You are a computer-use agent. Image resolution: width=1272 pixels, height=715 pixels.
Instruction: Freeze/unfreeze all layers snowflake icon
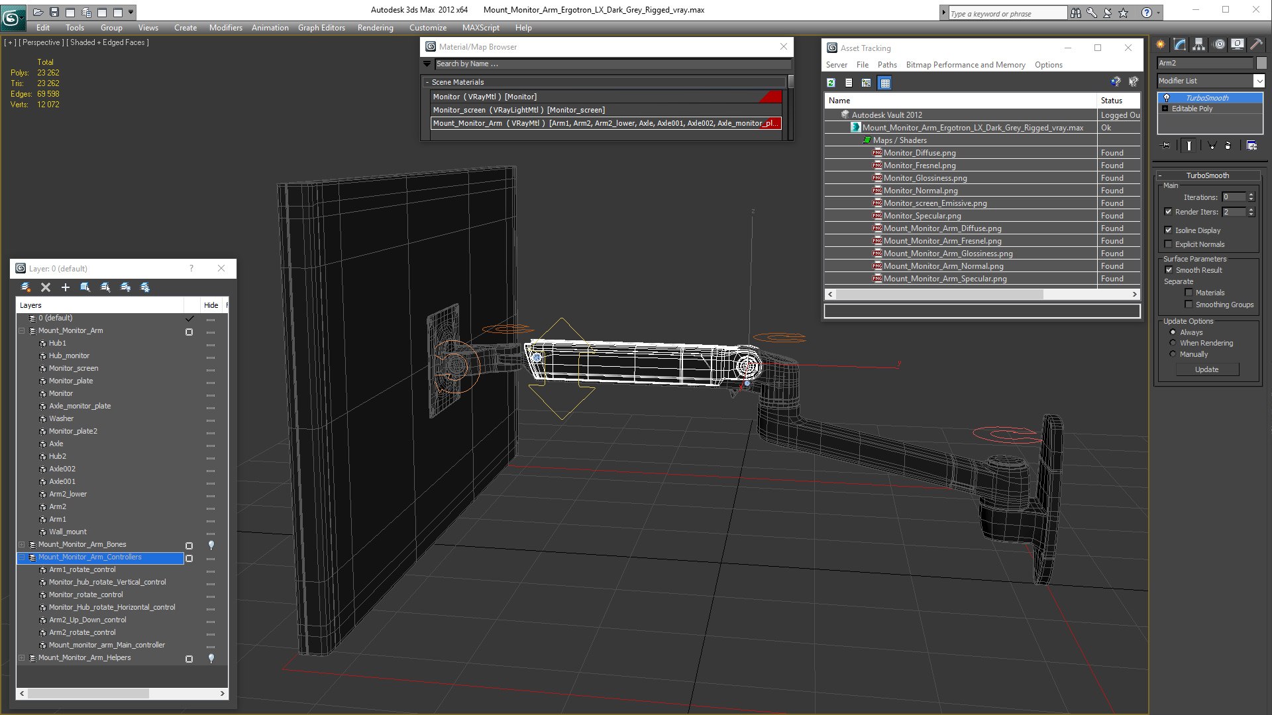coord(145,287)
